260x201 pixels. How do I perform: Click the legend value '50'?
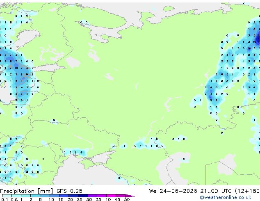click(127, 199)
